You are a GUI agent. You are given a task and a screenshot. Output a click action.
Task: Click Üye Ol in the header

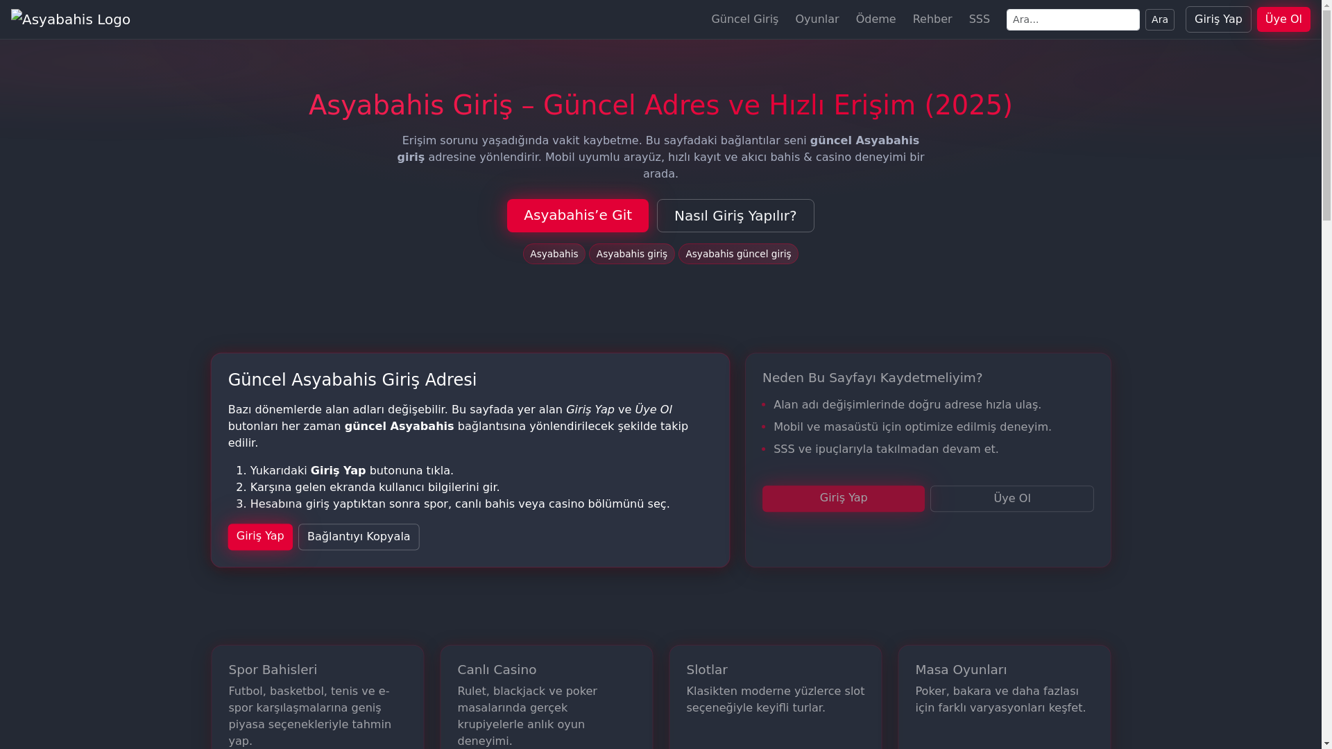pos(1283,19)
